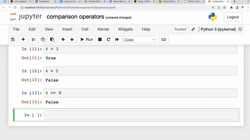This screenshot has width=250, height=140.
Task: Open a new browser tab with plus
Action: (234, 2)
